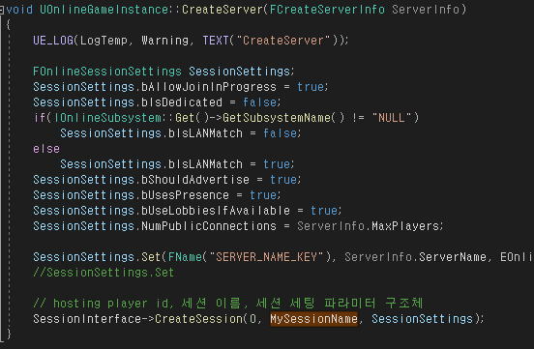The height and width of the screenshot is (349, 534).
Task: Click bAllowJoinInProgress member
Action: click(x=209, y=87)
